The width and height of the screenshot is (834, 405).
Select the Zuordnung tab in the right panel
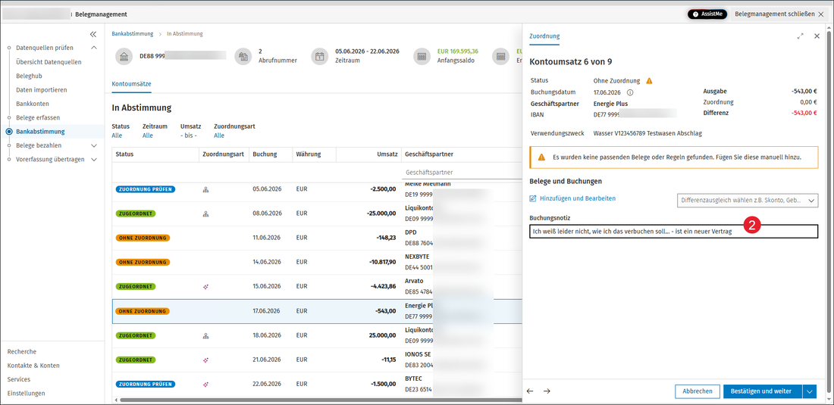pos(544,36)
